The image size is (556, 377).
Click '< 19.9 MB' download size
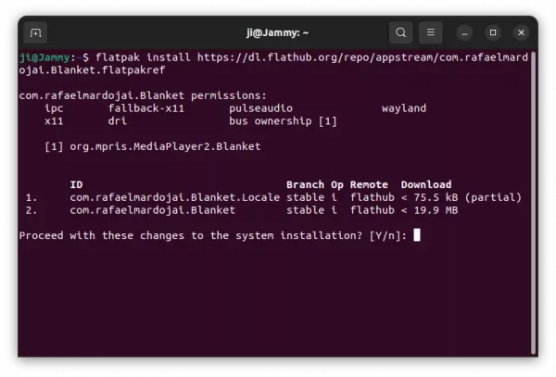(x=429, y=210)
